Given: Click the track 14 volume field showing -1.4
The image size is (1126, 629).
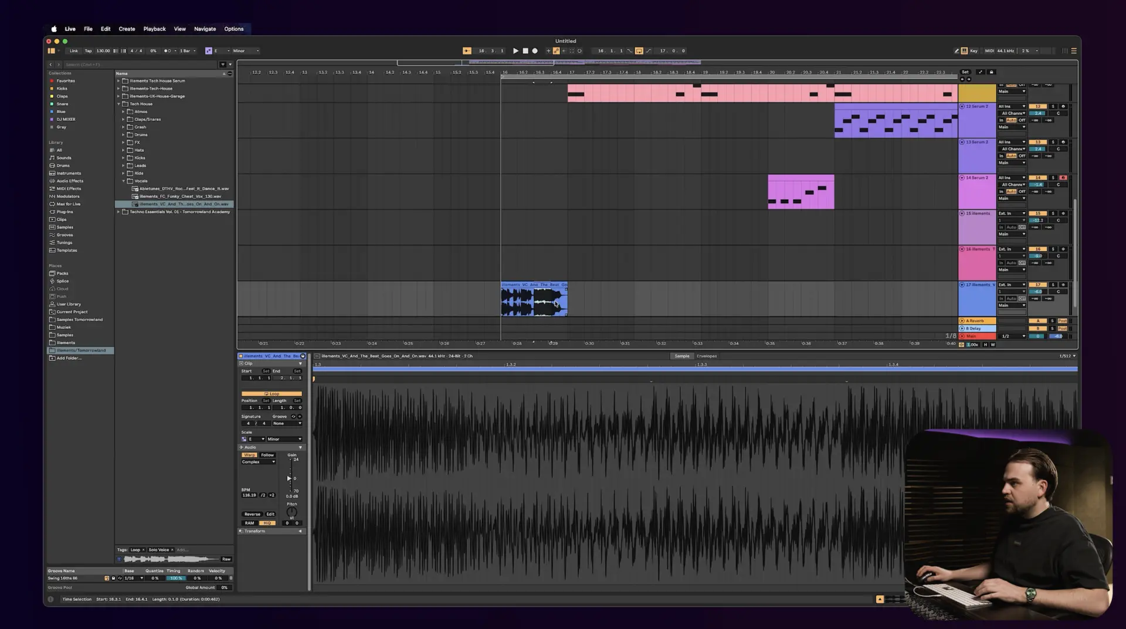Looking at the screenshot, I should click(1038, 185).
